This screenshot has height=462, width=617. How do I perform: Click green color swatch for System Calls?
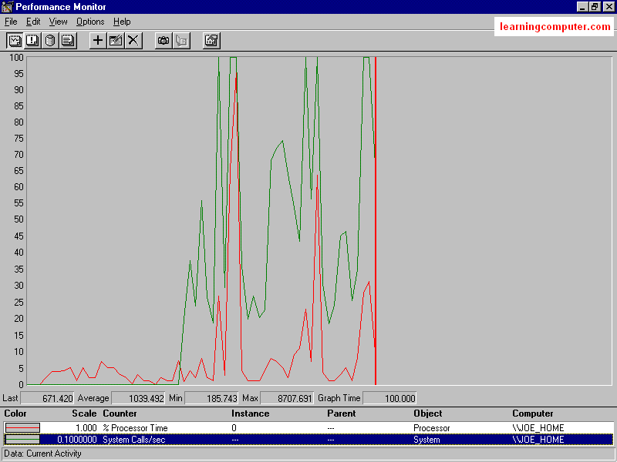(x=22, y=439)
